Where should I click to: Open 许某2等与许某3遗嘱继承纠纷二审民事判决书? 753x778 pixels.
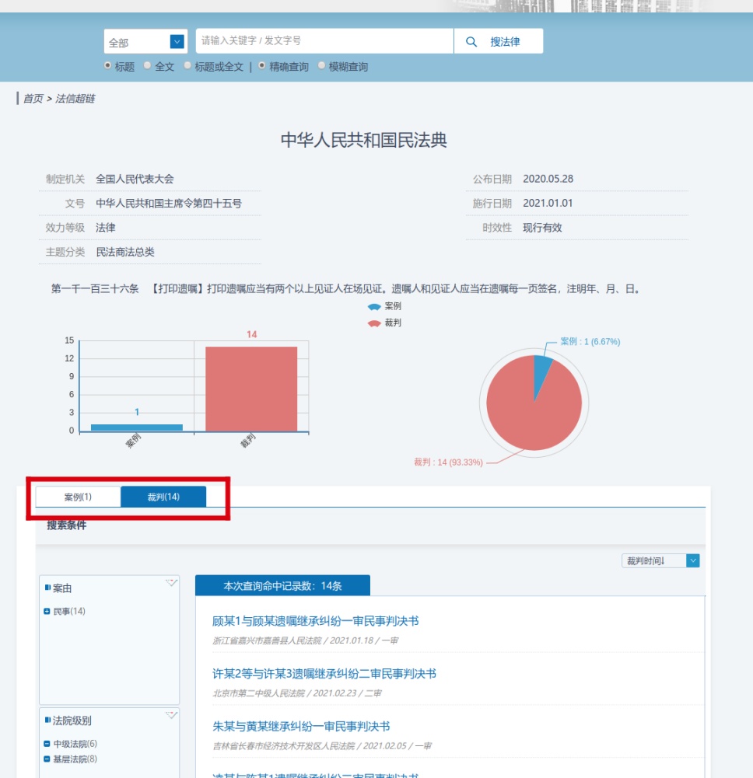[324, 674]
